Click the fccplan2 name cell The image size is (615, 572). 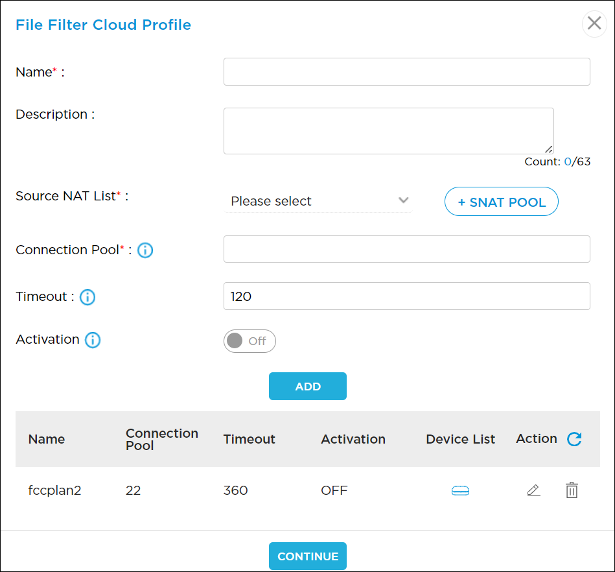[x=54, y=490]
